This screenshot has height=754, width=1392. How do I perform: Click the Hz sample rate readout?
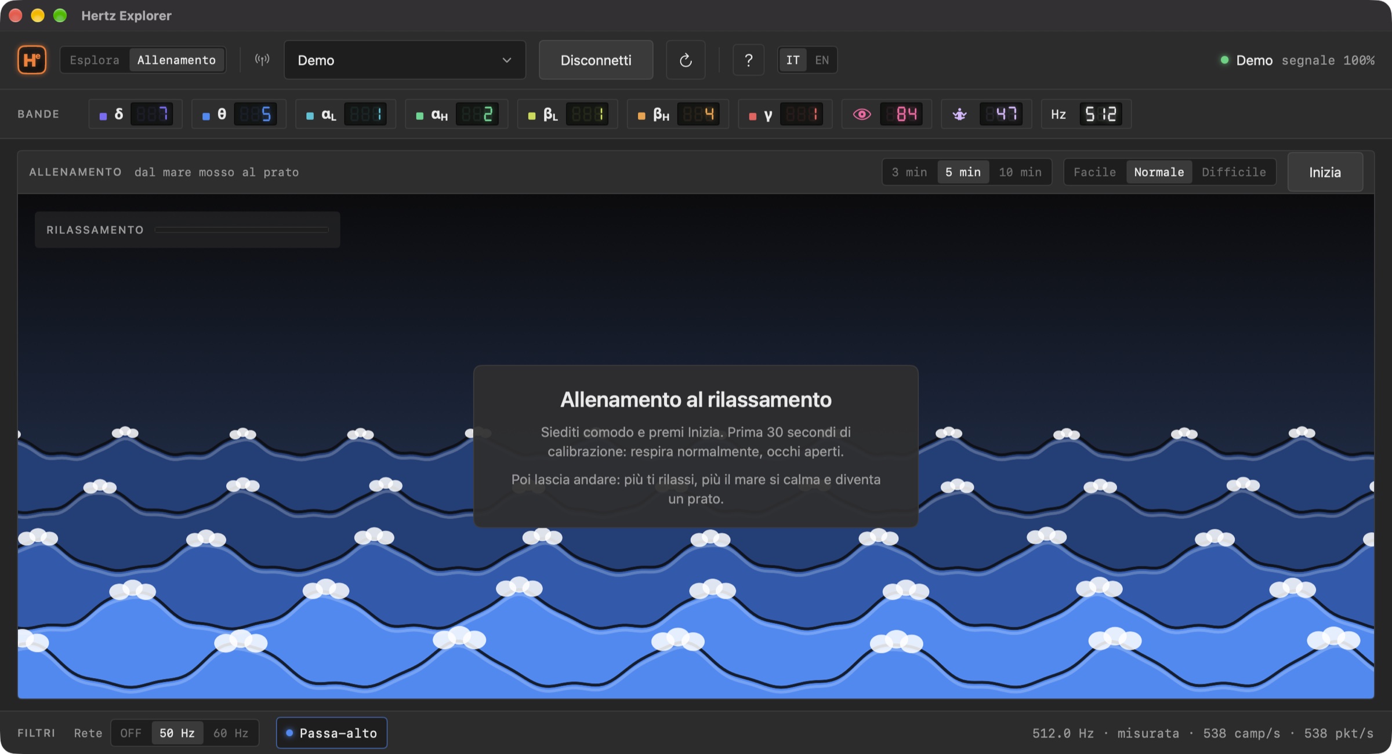click(1086, 114)
